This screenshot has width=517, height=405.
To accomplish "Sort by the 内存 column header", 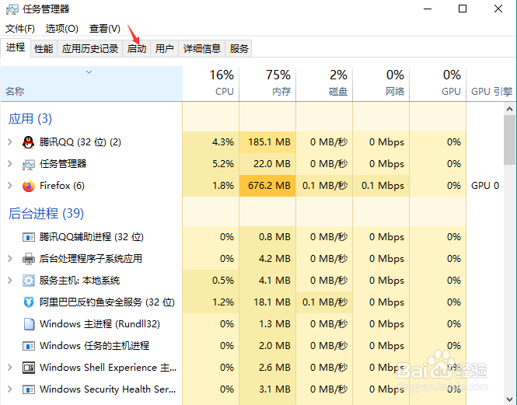I will (x=267, y=83).
